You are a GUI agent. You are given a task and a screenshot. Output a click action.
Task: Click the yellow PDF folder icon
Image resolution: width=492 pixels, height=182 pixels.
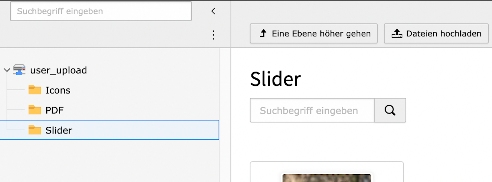point(35,110)
